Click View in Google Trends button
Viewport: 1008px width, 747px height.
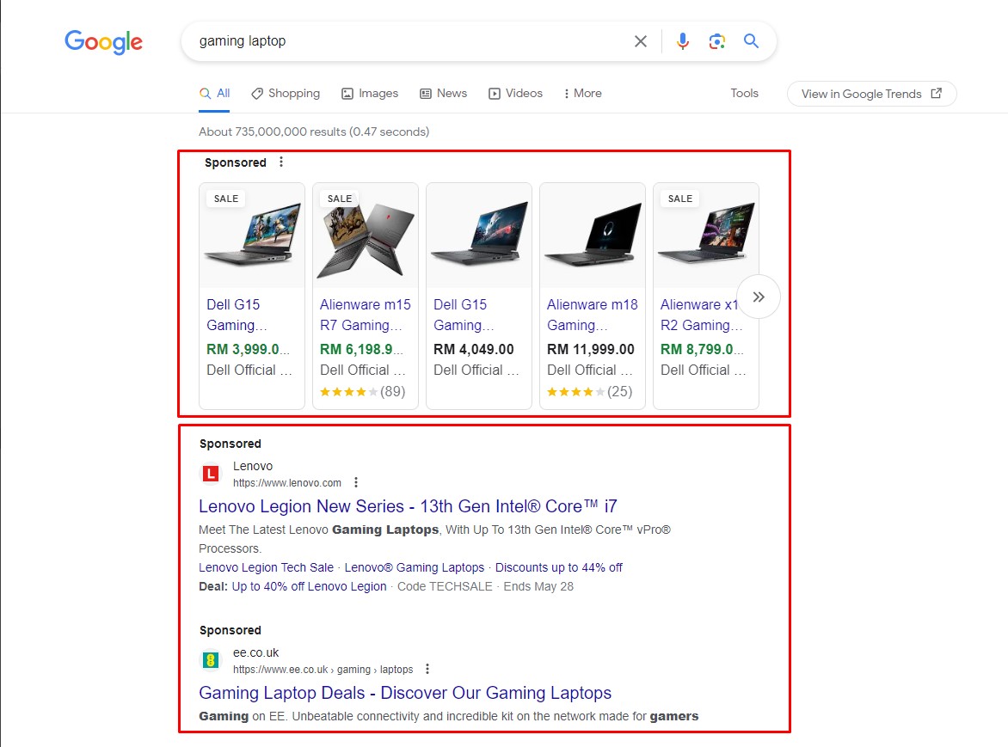click(x=872, y=94)
